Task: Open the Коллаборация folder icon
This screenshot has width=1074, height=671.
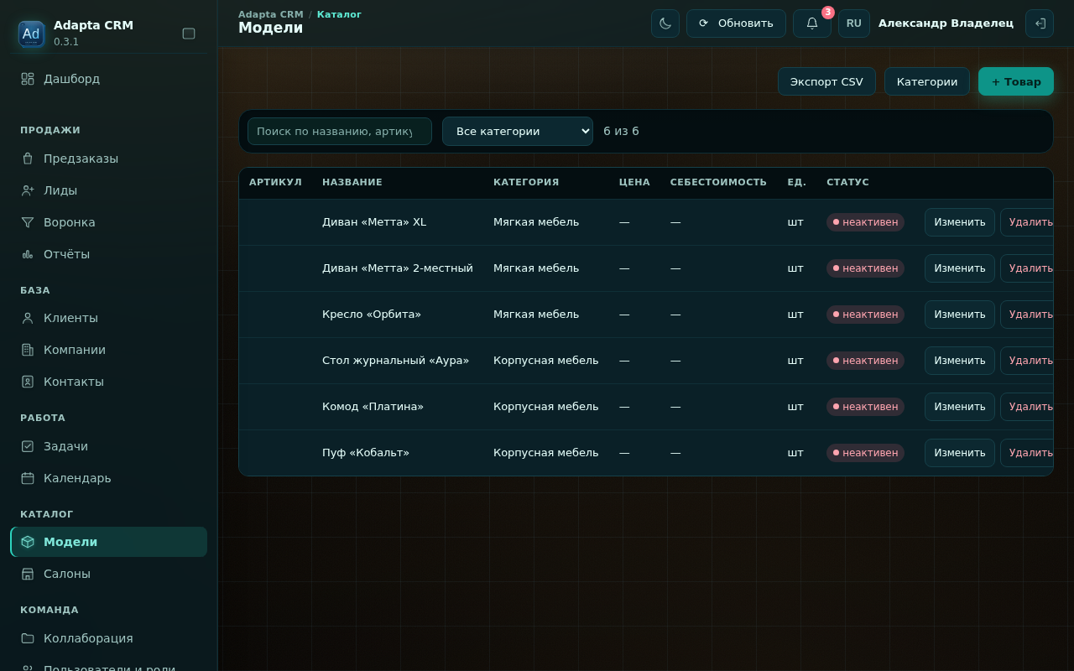Action: pos(28,638)
